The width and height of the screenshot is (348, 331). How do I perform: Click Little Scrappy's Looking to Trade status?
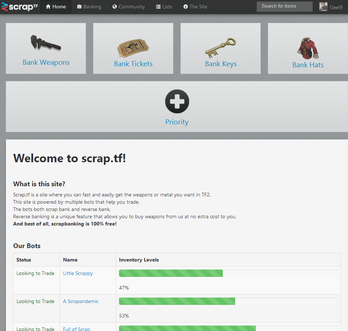pyautogui.click(x=35, y=274)
